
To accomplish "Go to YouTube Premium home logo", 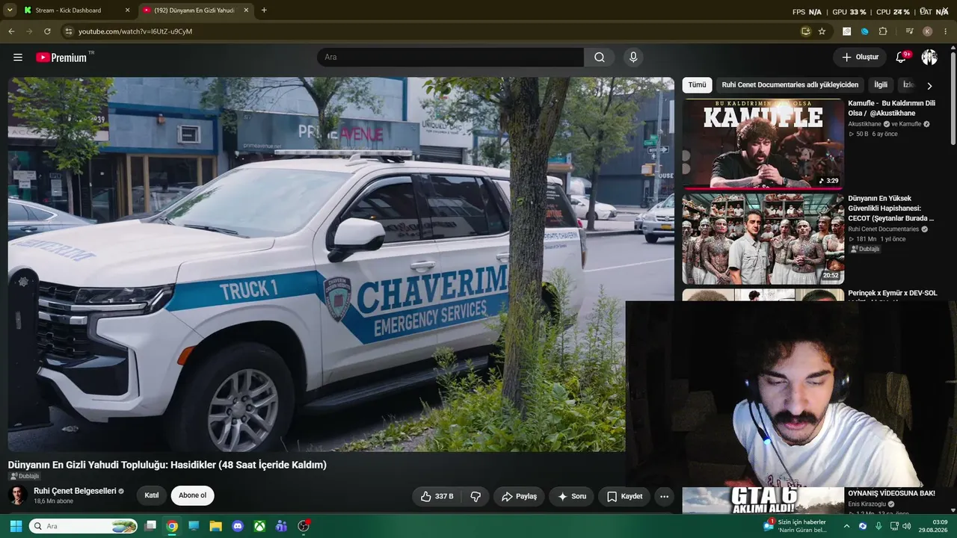I will pos(61,58).
